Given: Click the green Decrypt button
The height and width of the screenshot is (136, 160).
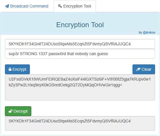Looking at the screenshot, I should tap(18, 111).
